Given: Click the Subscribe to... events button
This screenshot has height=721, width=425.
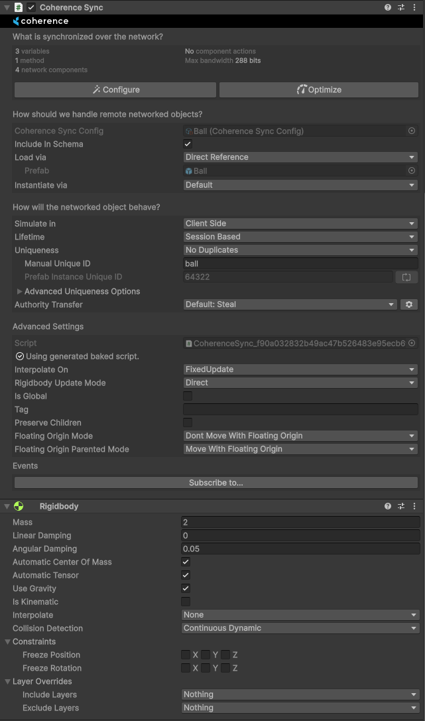Looking at the screenshot, I should tap(215, 483).
